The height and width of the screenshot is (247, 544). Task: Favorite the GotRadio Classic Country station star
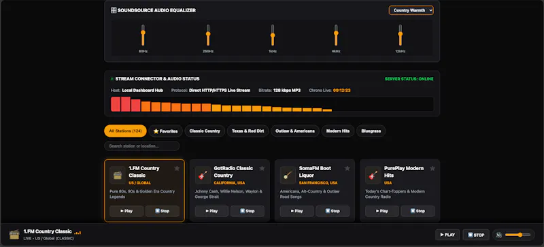(x=262, y=169)
